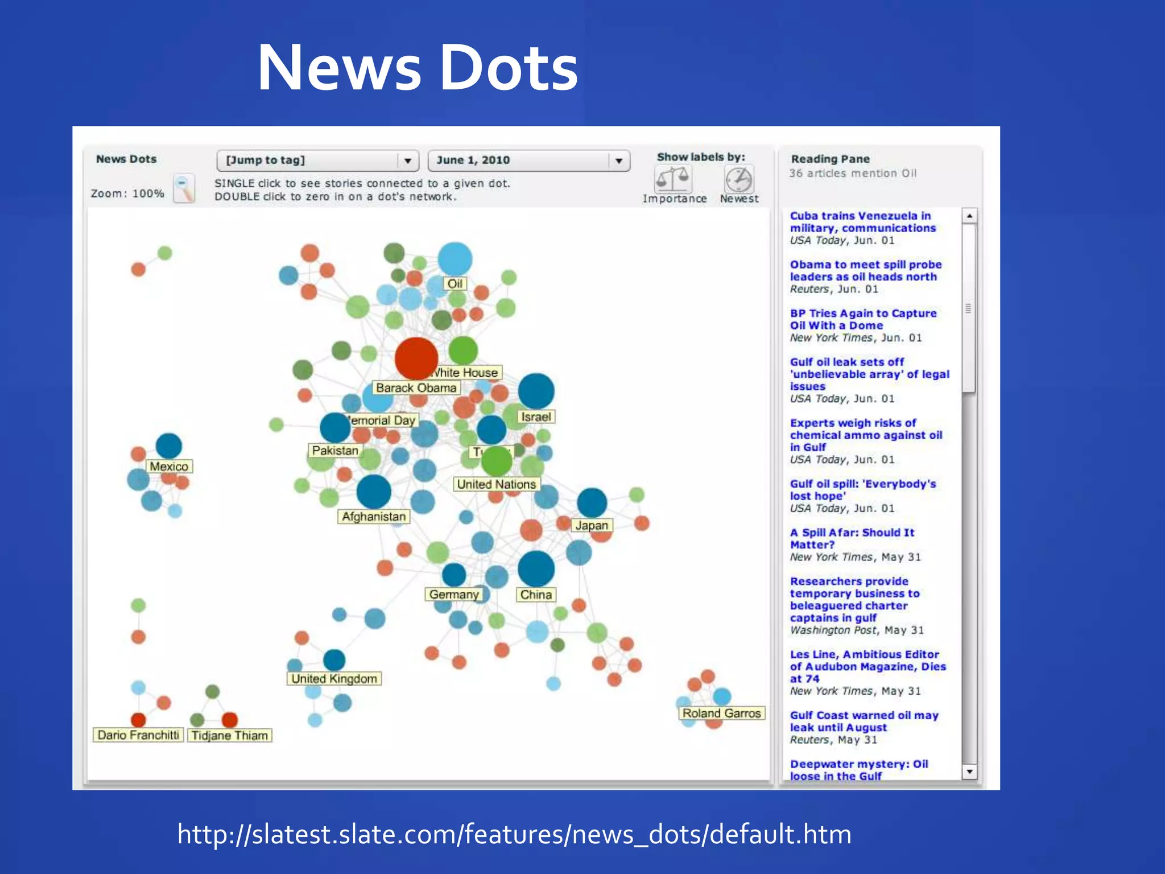The height and width of the screenshot is (874, 1165).
Task: Click reading pane scrollbar up arrow
Action: (969, 216)
